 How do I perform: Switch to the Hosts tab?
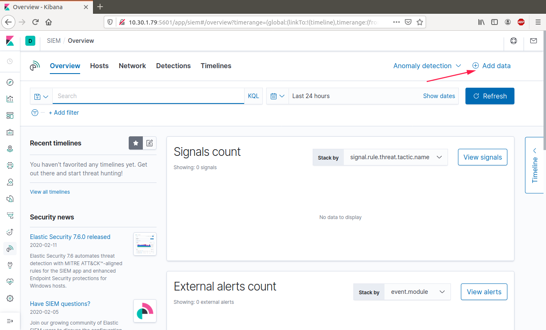[x=99, y=66]
